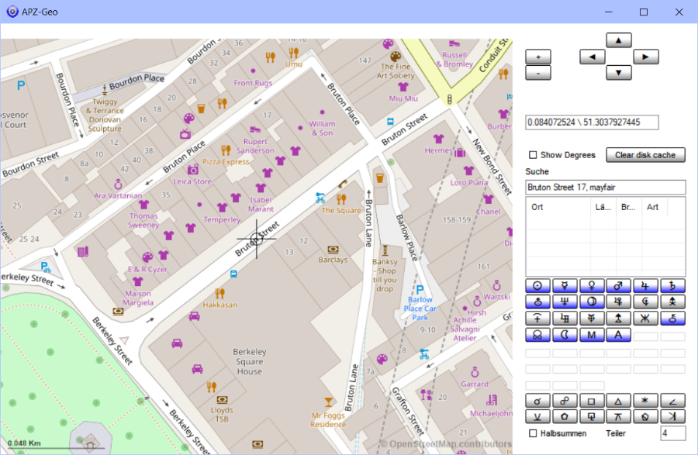Screen dimensions: 698x455
Task: Select the trine triangle aspect button
Action: coord(618,401)
